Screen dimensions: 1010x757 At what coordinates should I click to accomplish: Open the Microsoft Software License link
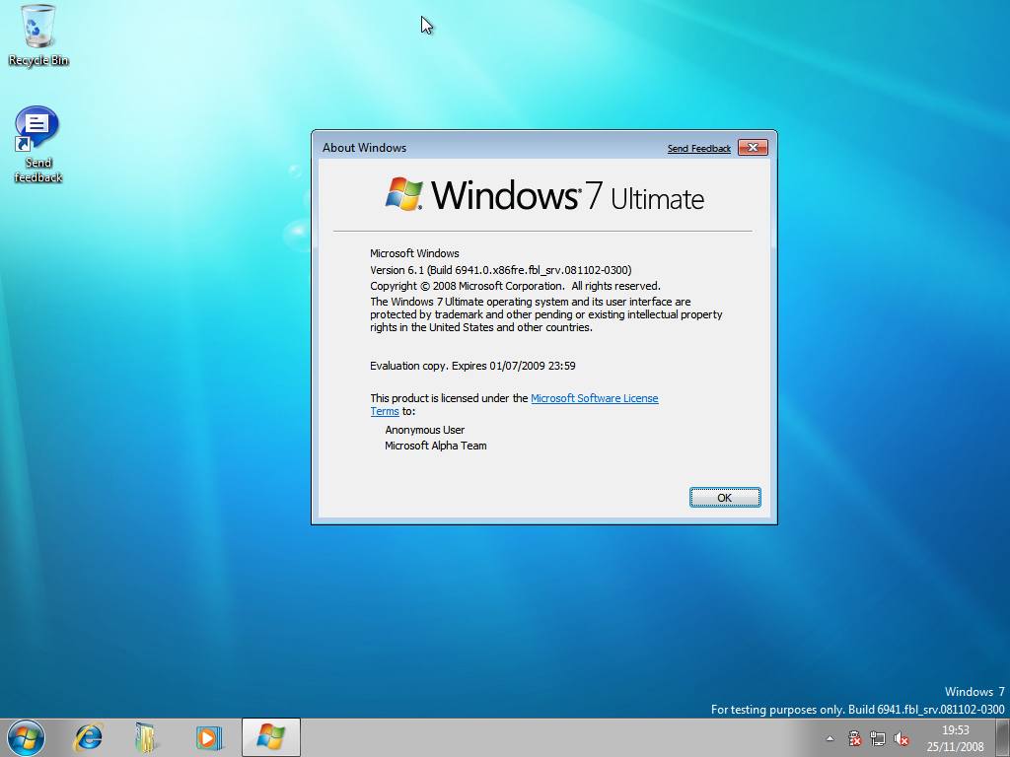pyautogui.click(x=594, y=398)
